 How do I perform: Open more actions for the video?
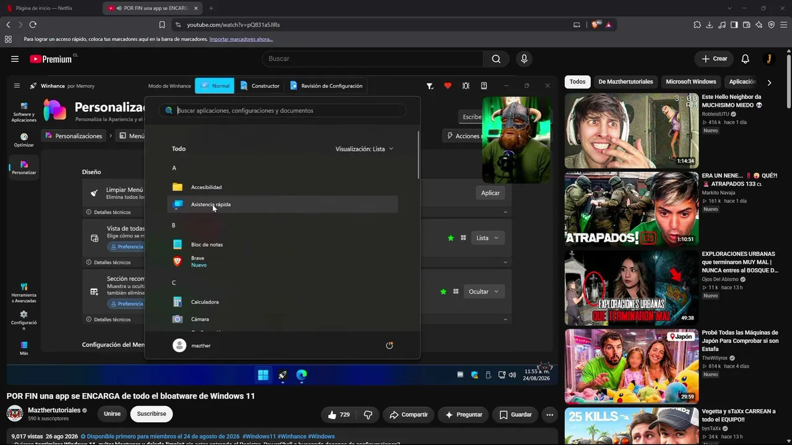(549, 414)
